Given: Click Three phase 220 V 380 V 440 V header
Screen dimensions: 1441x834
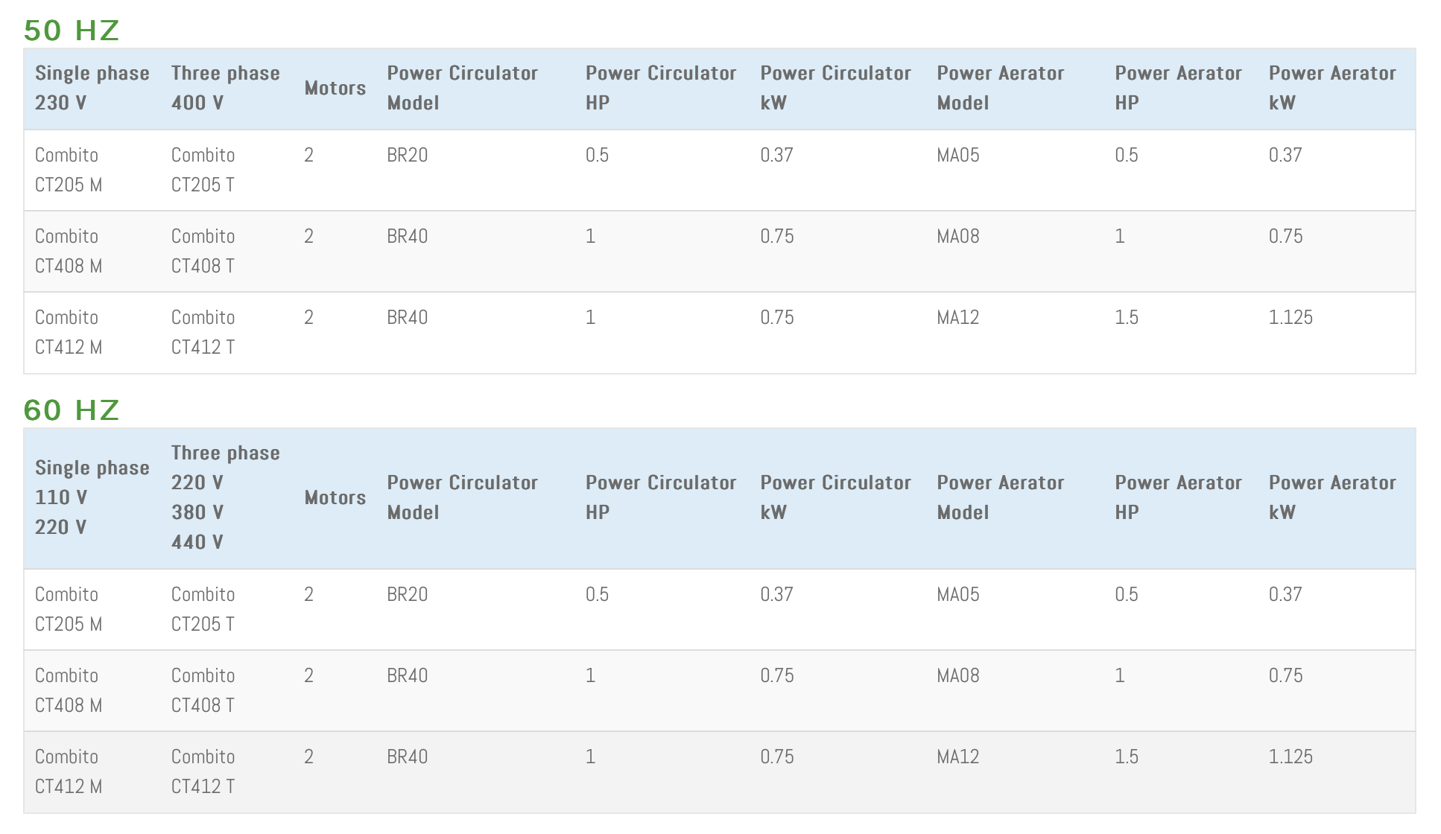Looking at the screenshot, I should [x=225, y=497].
